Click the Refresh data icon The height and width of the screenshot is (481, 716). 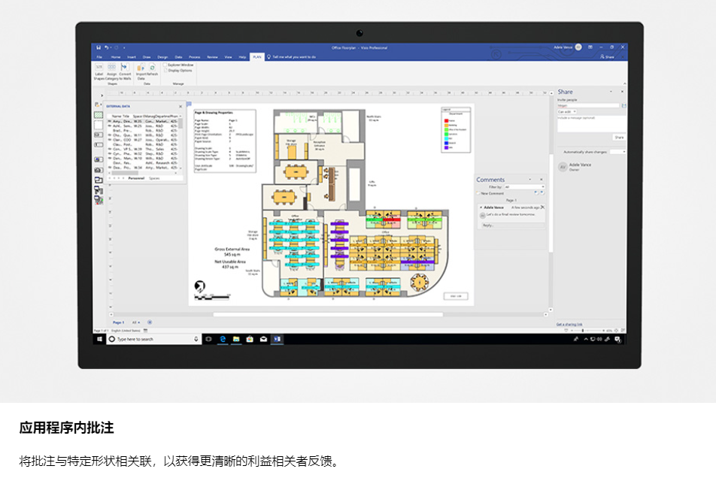click(x=152, y=68)
